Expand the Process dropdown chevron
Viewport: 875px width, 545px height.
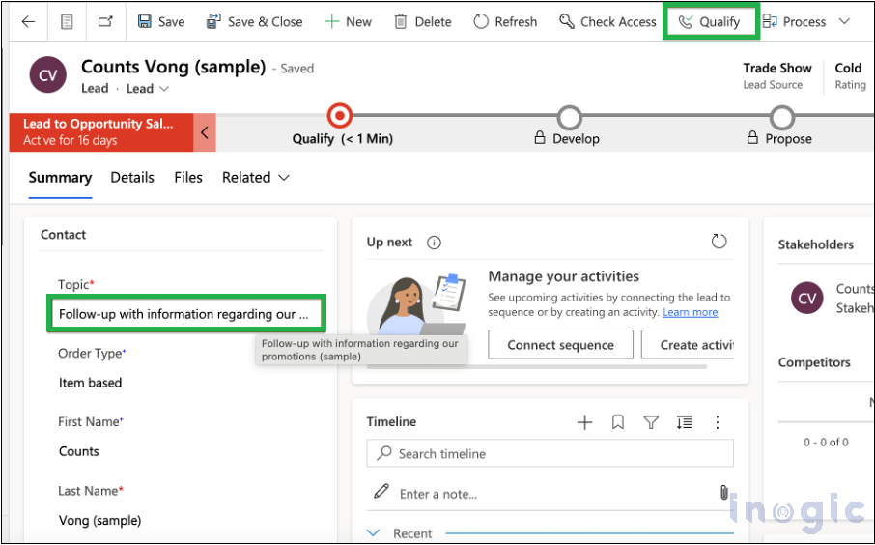(x=844, y=21)
